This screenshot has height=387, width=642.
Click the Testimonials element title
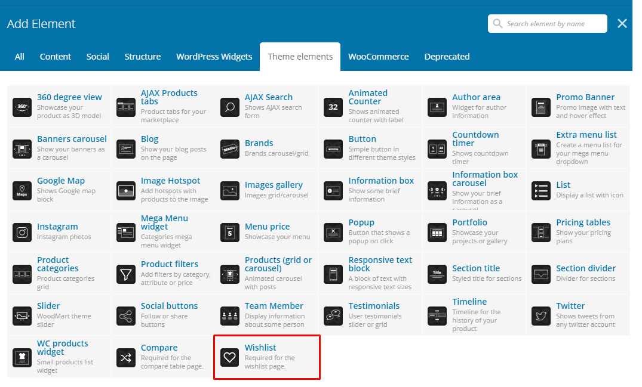pos(374,306)
